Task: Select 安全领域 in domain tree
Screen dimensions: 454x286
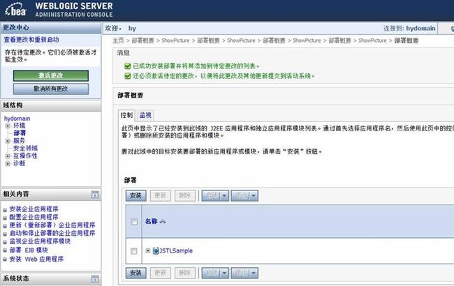Action: 25,148
